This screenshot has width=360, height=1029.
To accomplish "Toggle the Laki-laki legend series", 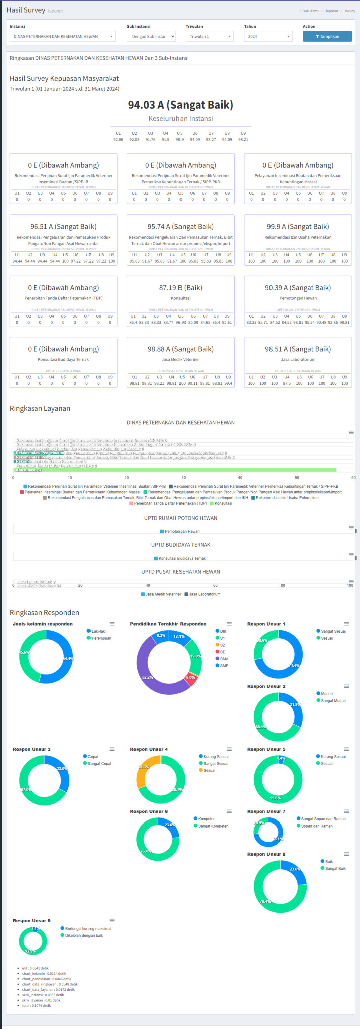I will point(98,631).
